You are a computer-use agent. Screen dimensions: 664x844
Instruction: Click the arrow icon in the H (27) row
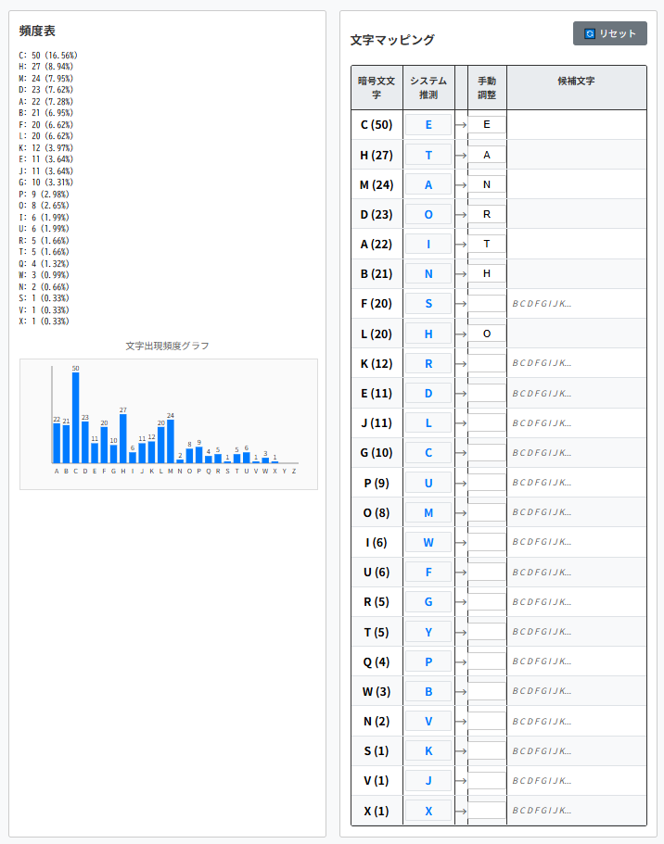(461, 156)
